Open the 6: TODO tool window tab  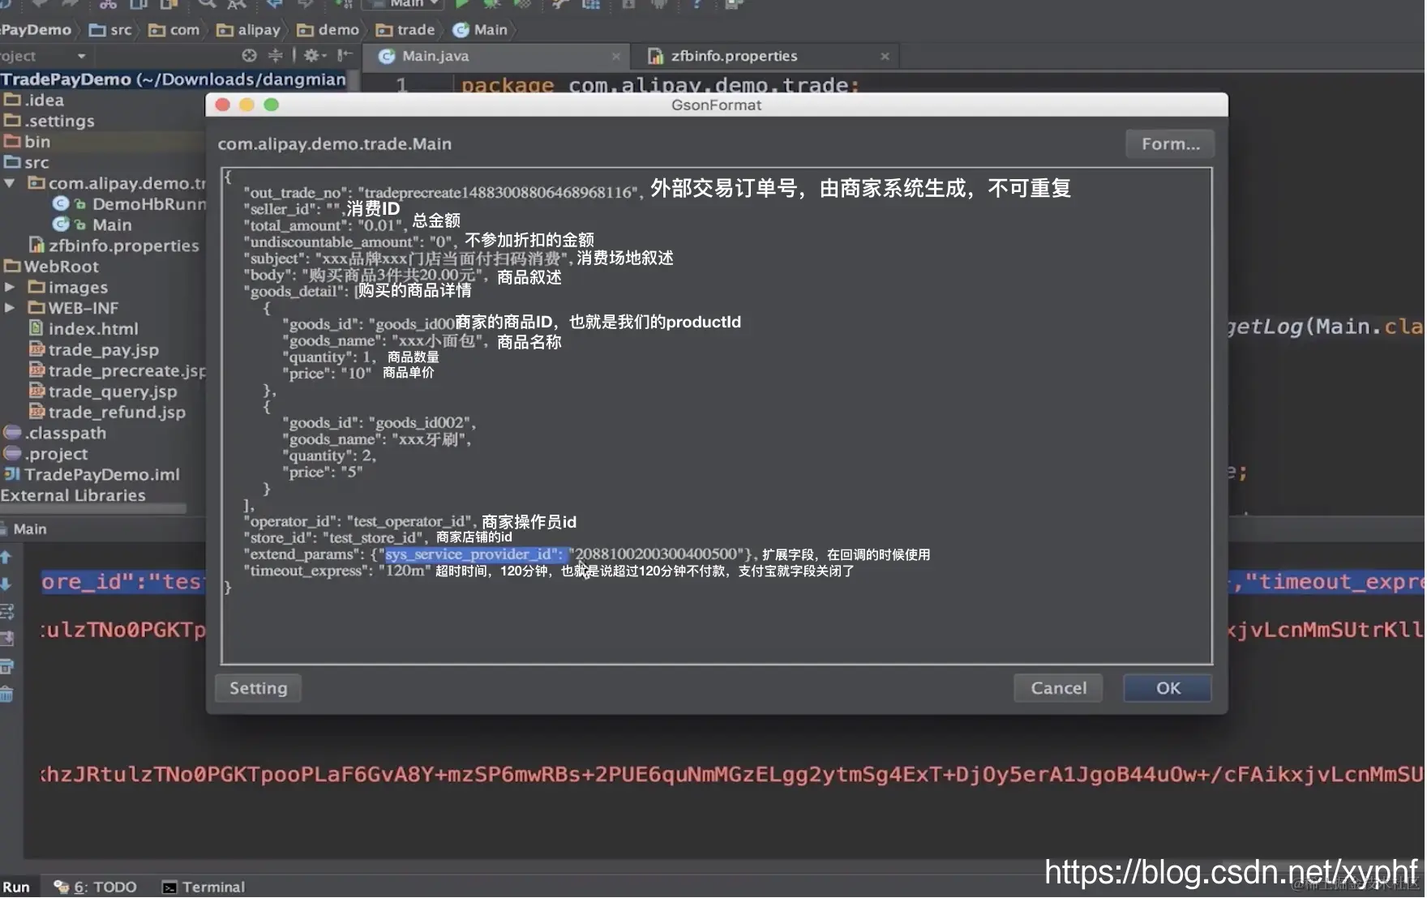coord(95,887)
